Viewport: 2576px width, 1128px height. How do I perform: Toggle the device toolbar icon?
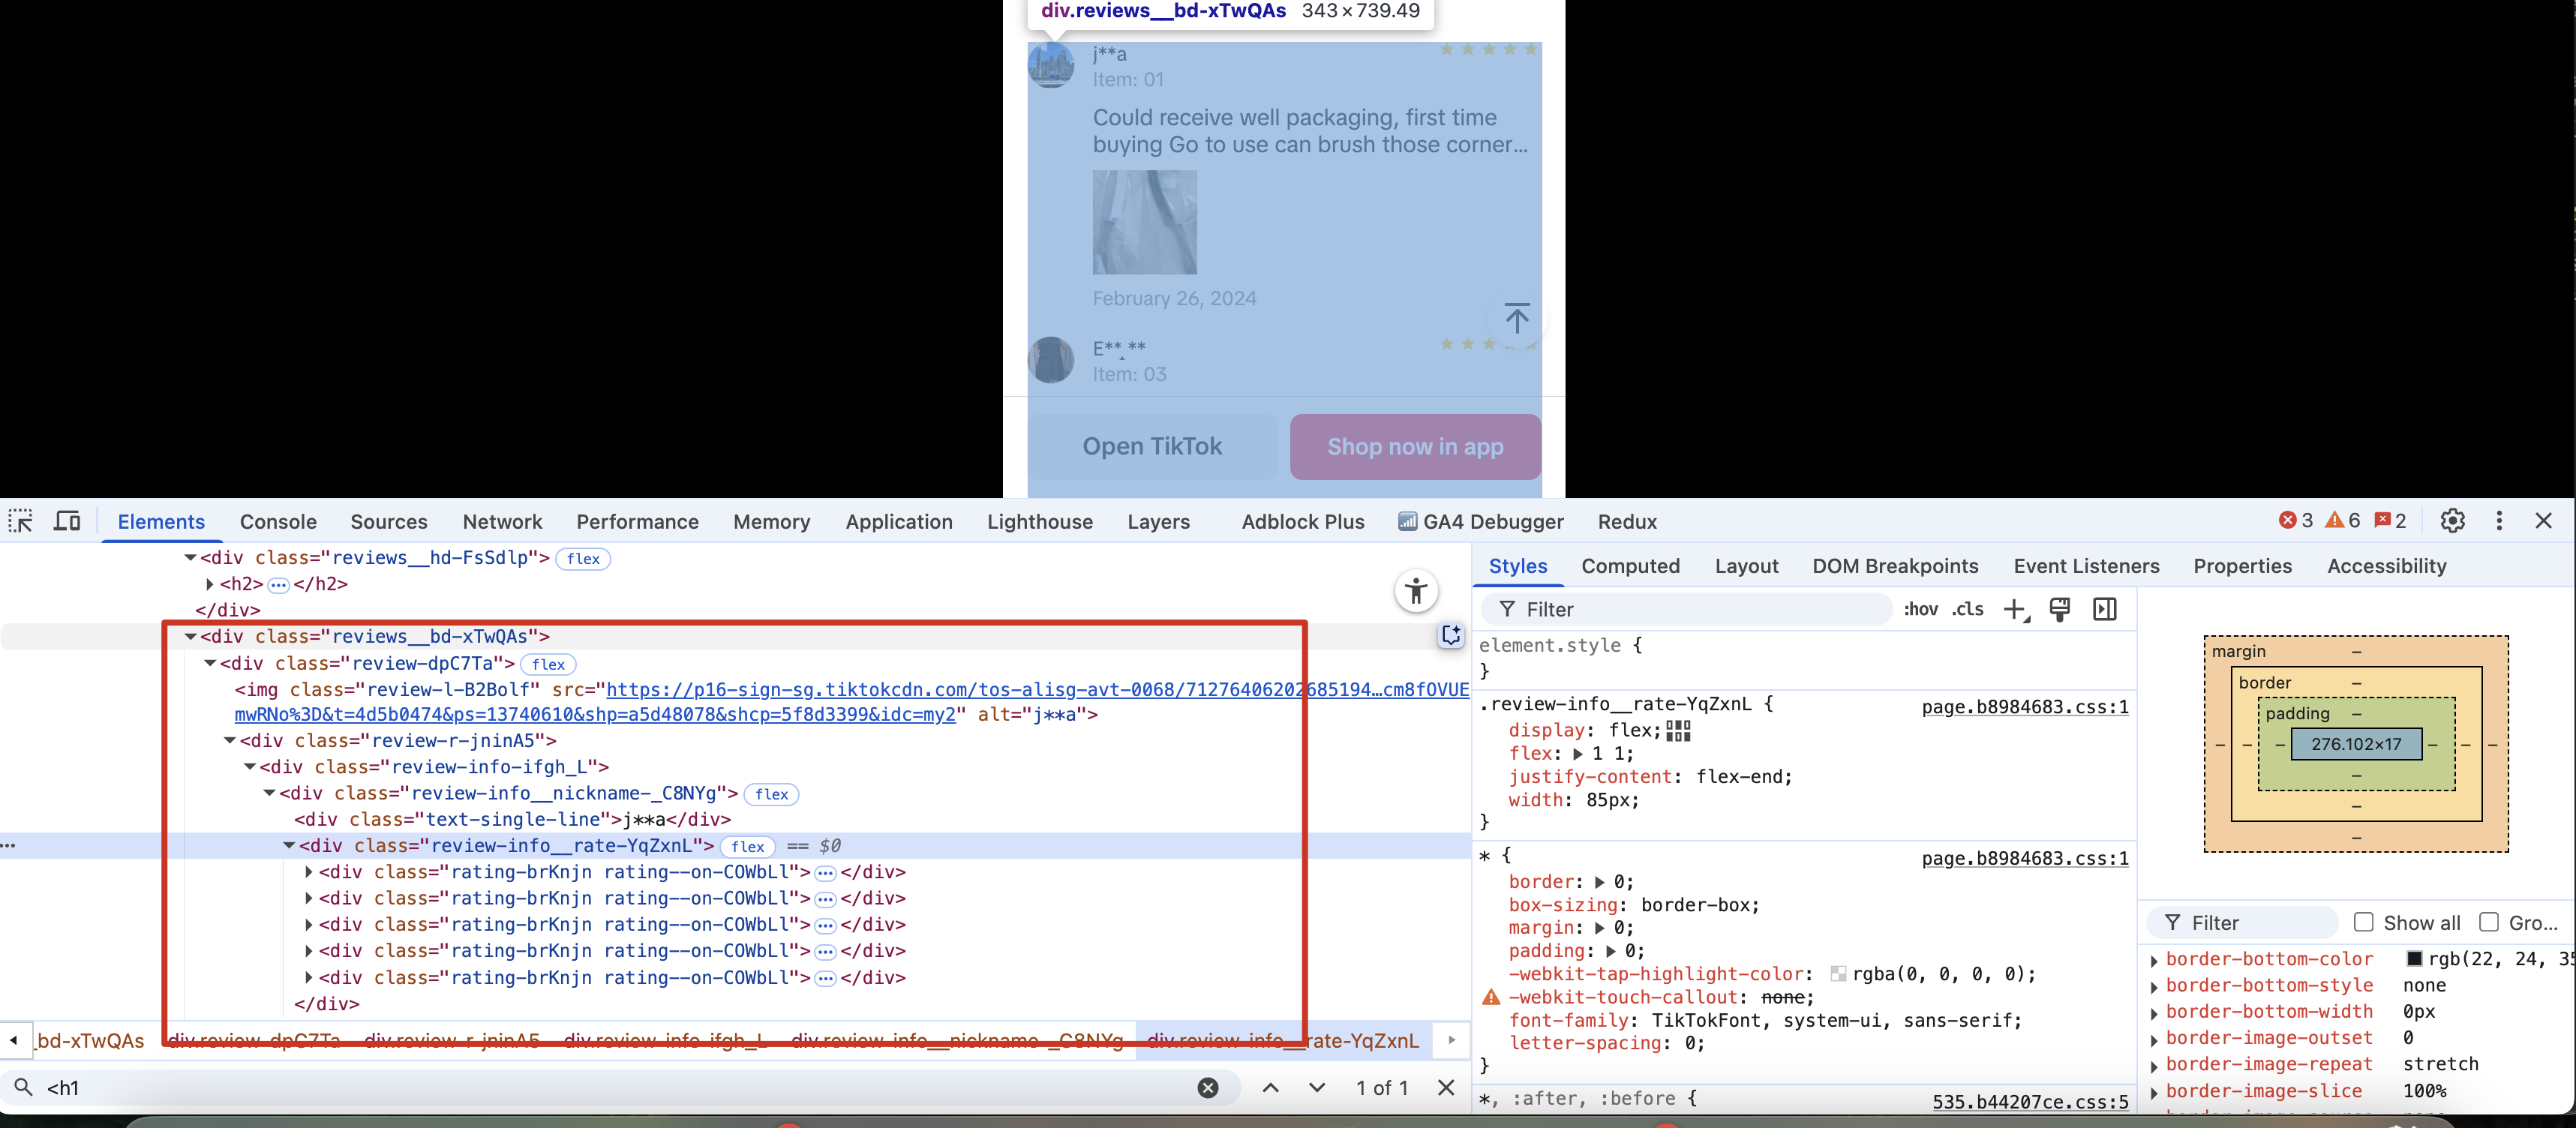point(67,521)
